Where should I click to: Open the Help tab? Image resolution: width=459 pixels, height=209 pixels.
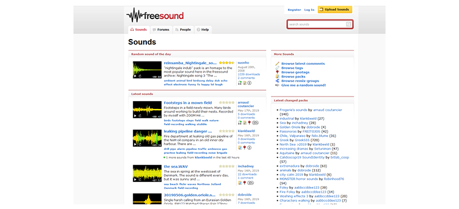203,30
